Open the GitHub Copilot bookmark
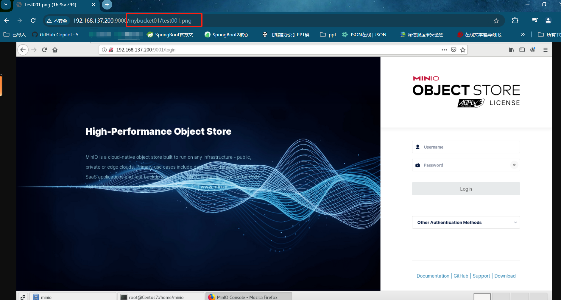Viewport: 561px width, 300px height. (57, 34)
